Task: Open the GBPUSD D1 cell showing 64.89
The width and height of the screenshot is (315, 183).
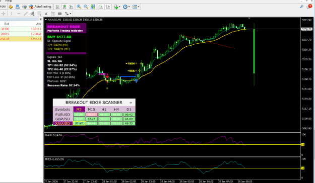Action: (129, 119)
